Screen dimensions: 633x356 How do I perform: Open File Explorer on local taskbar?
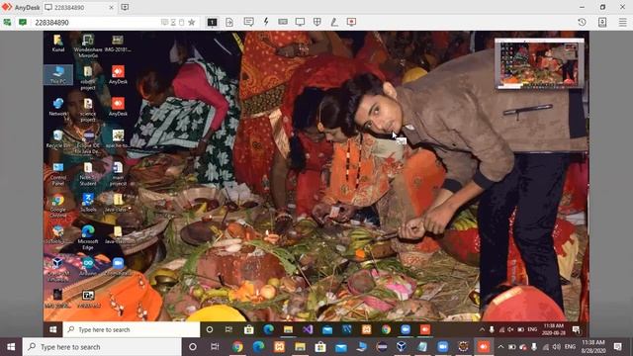coord(300,347)
